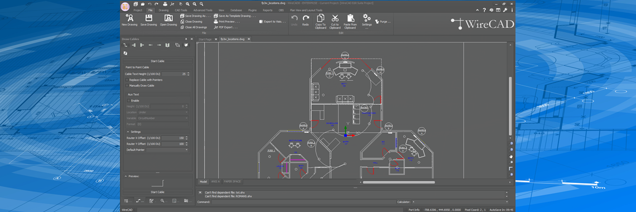636x212 pixels.
Task: Check the Aux Text Enable checkbox
Action: pos(129,100)
